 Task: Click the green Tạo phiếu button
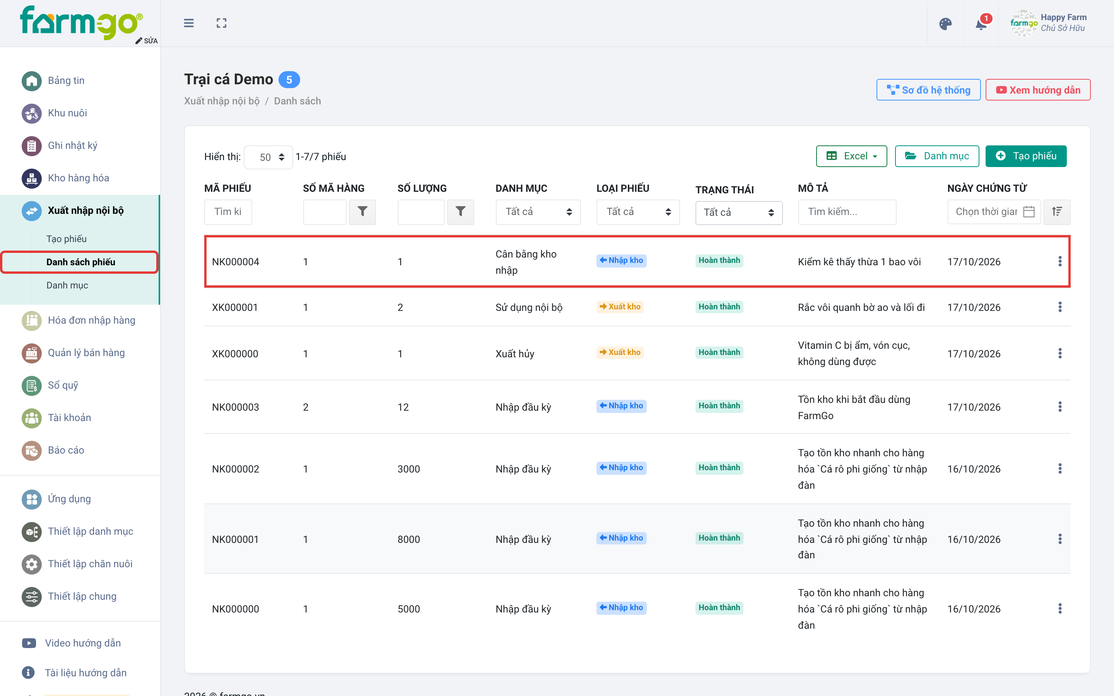point(1026,156)
